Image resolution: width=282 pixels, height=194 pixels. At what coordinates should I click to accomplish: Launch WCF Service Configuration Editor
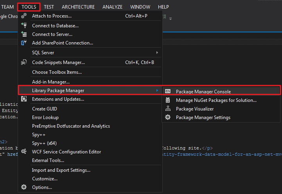coord(66,152)
